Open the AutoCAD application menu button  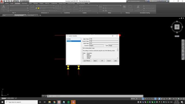[2, 2]
